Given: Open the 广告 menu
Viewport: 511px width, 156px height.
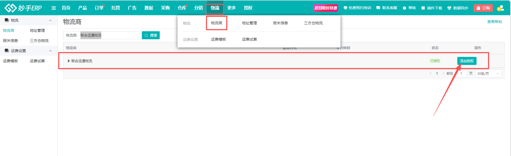Looking at the screenshot, I should 132,8.
